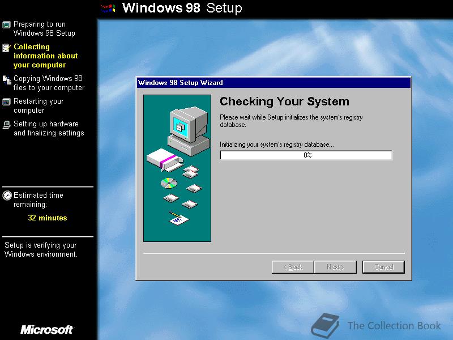Click 'Restarting your computer' step text
Screen dimensions: 453x340
pyautogui.click(x=39, y=106)
